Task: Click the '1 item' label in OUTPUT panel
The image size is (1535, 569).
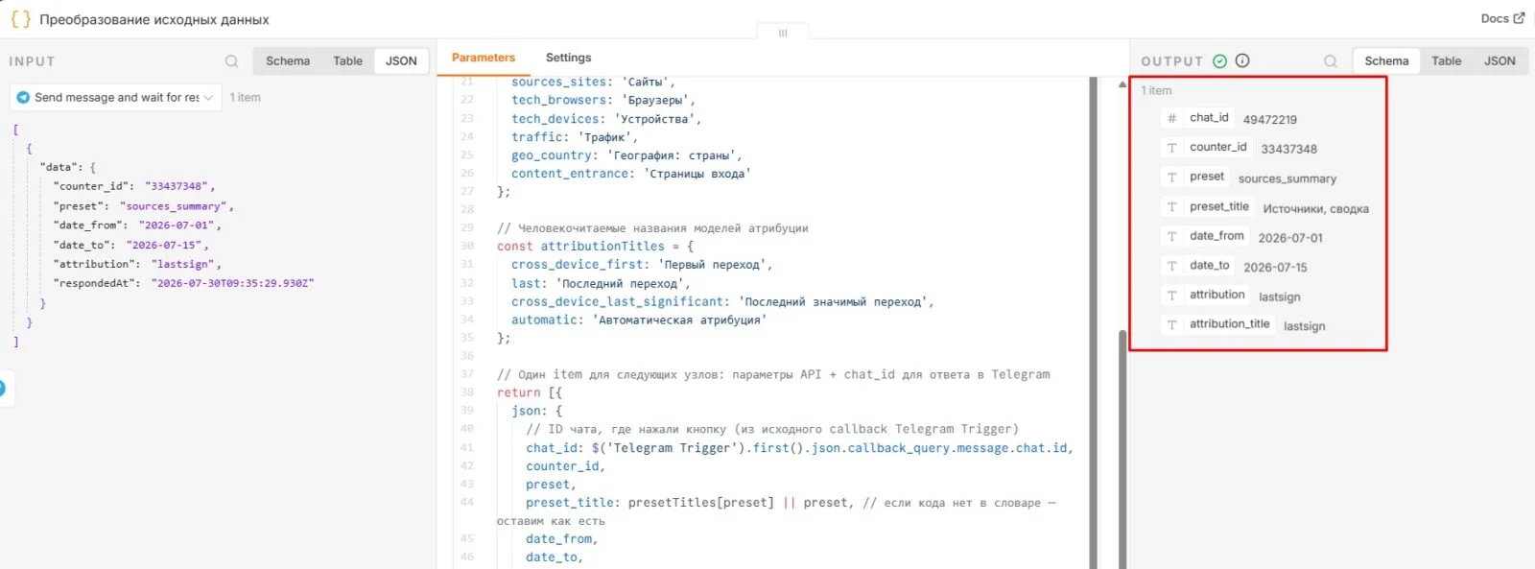Action: tap(1156, 90)
